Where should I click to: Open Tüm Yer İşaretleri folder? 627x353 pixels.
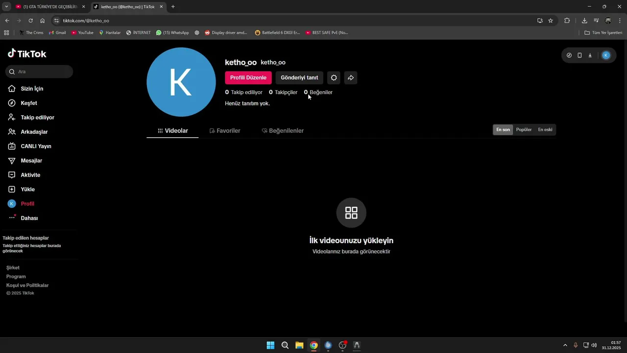tap(603, 33)
